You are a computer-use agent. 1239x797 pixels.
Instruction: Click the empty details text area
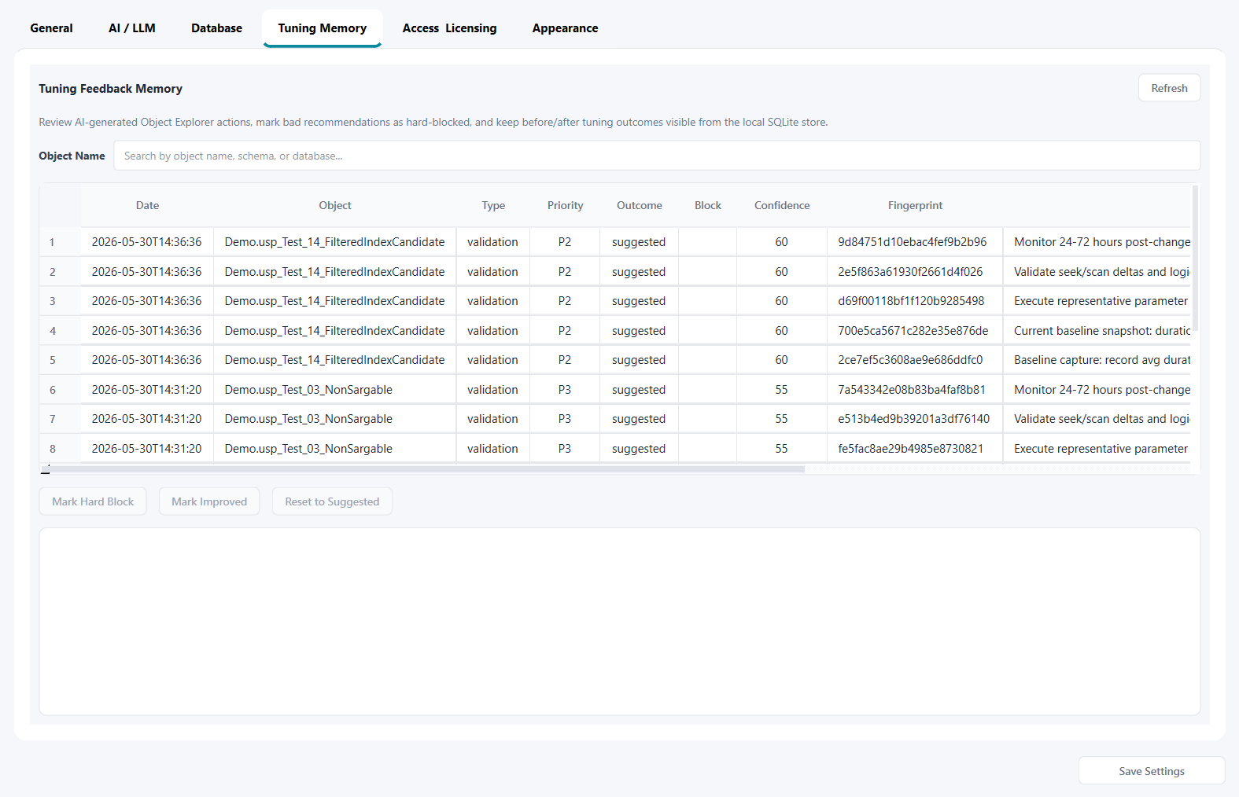[x=620, y=621]
